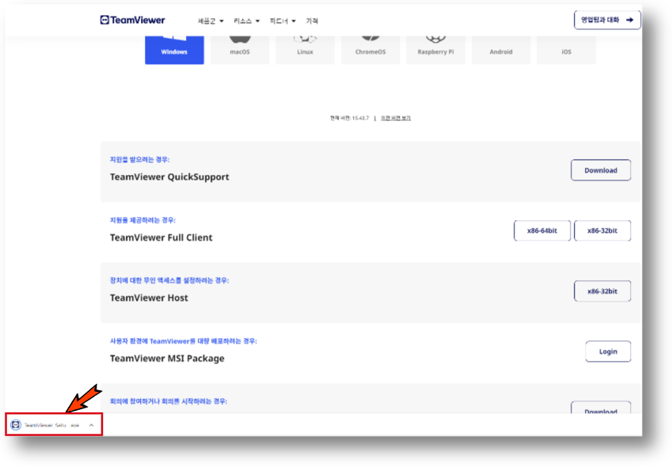Select the Android platform tab

[501, 50]
